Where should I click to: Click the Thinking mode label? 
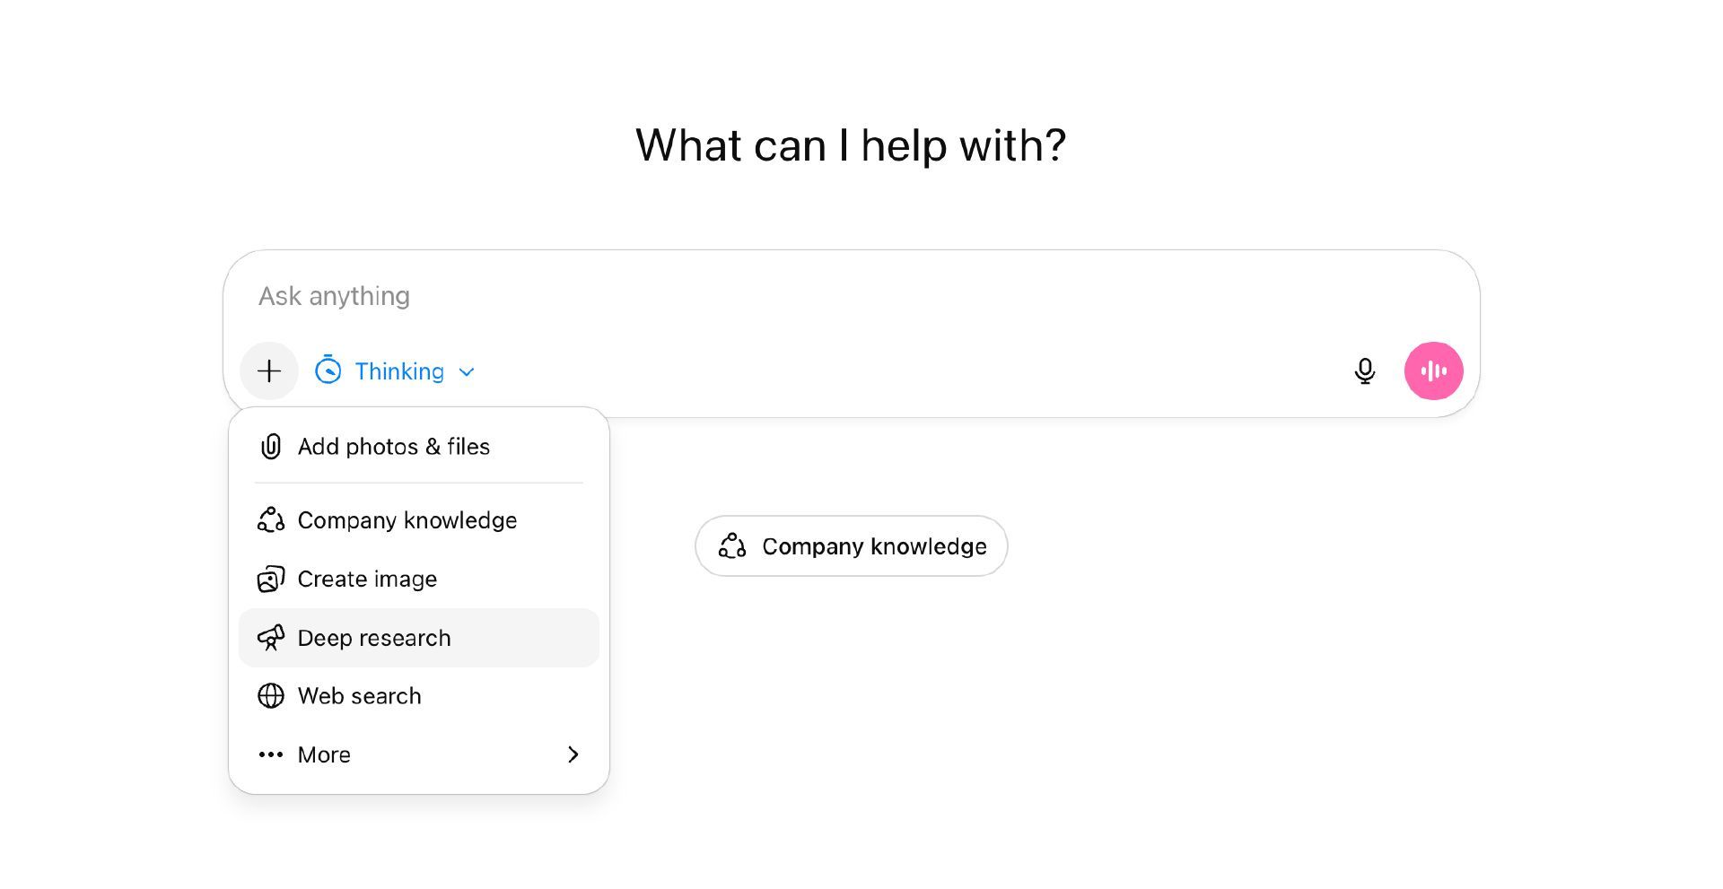(x=399, y=371)
